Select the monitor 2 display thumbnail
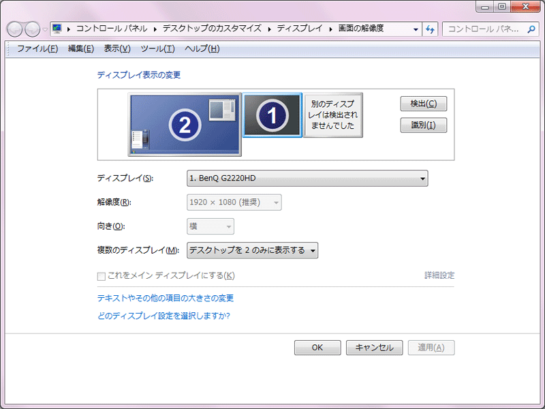 pyautogui.click(x=185, y=124)
